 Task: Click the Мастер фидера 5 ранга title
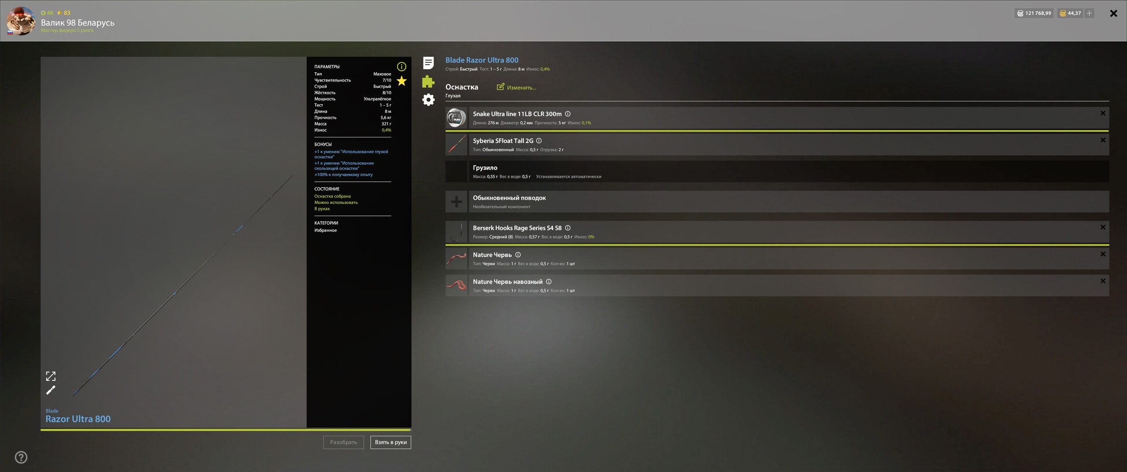(67, 30)
